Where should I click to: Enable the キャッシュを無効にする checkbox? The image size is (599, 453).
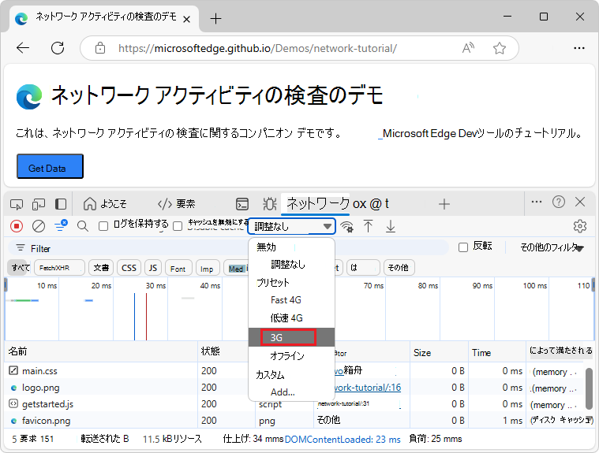pyautogui.click(x=178, y=226)
